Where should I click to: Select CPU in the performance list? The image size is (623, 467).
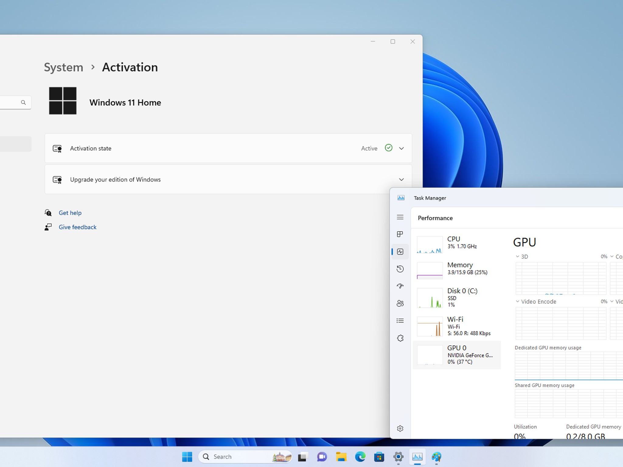click(457, 244)
